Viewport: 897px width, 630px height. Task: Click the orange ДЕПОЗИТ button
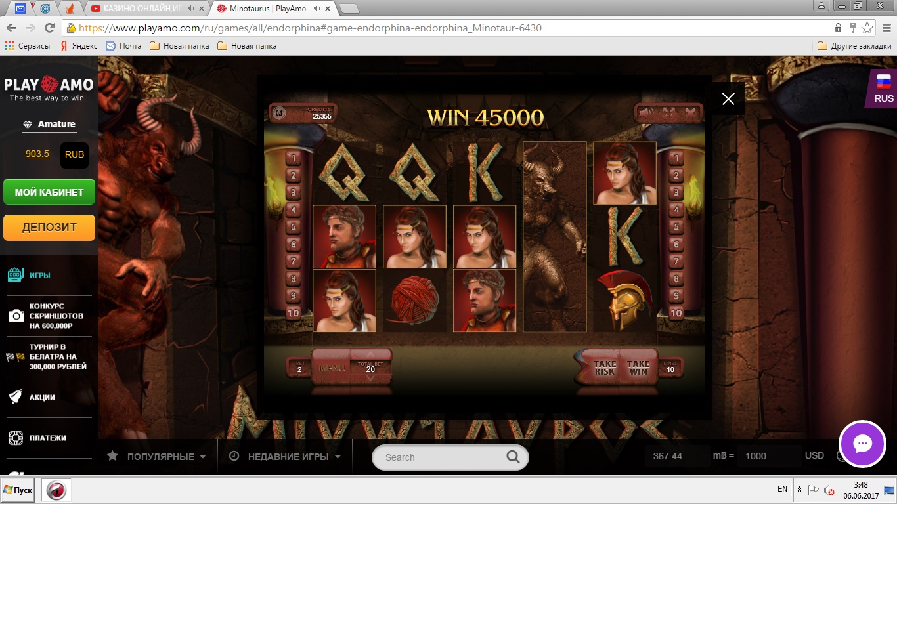pyautogui.click(x=49, y=227)
